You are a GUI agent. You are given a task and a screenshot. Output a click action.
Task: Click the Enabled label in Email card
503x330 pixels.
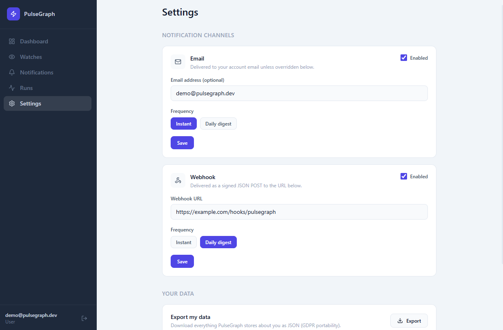click(419, 58)
